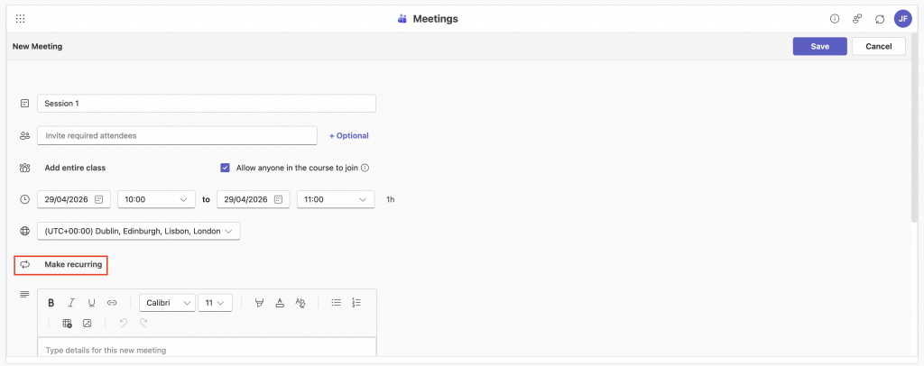Create a numbered list in the editor

[x=356, y=303]
